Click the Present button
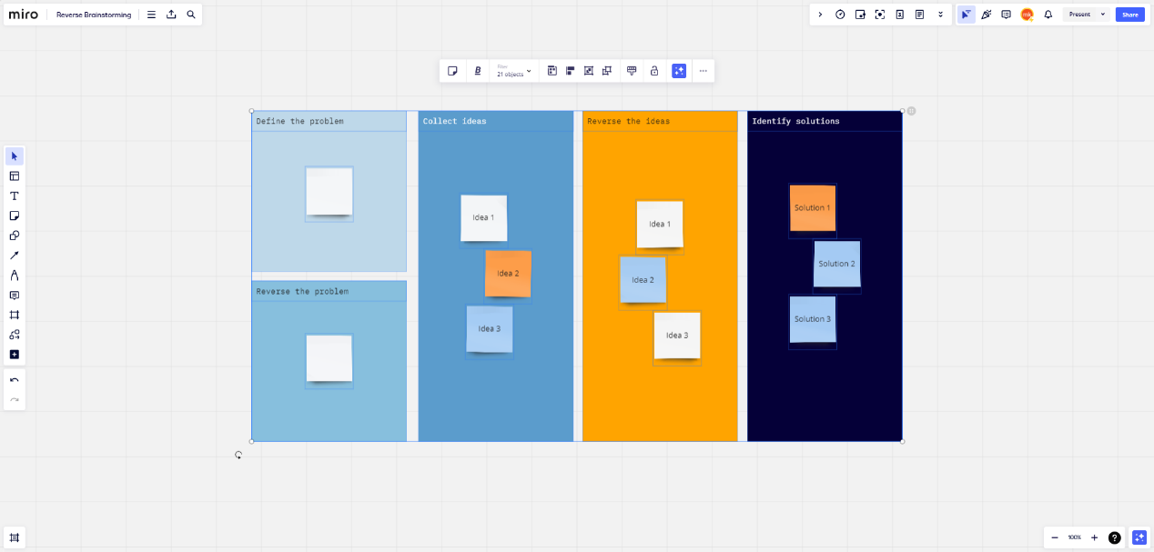Image resolution: width=1154 pixels, height=552 pixels. (x=1079, y=15)
